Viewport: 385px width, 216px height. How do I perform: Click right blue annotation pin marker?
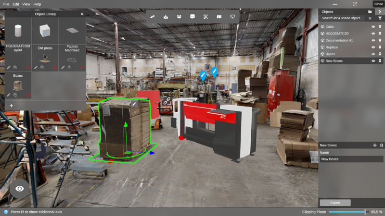coord(214,72)
